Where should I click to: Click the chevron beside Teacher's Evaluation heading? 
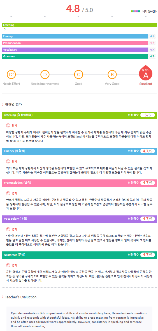(x=3, y=297)
